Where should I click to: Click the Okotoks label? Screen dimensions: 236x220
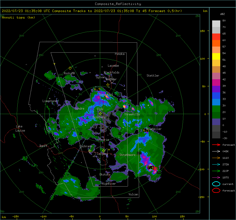click(105, 174)
